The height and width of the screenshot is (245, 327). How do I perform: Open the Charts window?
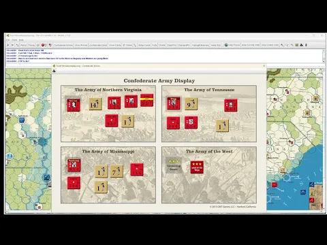pyautogui.click(x=162, y=45)
